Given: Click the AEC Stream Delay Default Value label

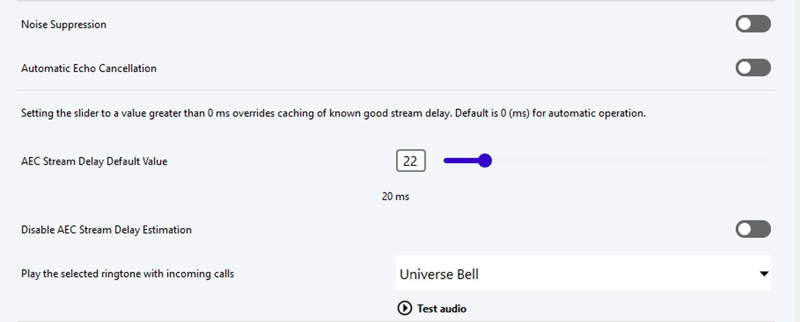Looking at the screenshot, I should 94,162.
